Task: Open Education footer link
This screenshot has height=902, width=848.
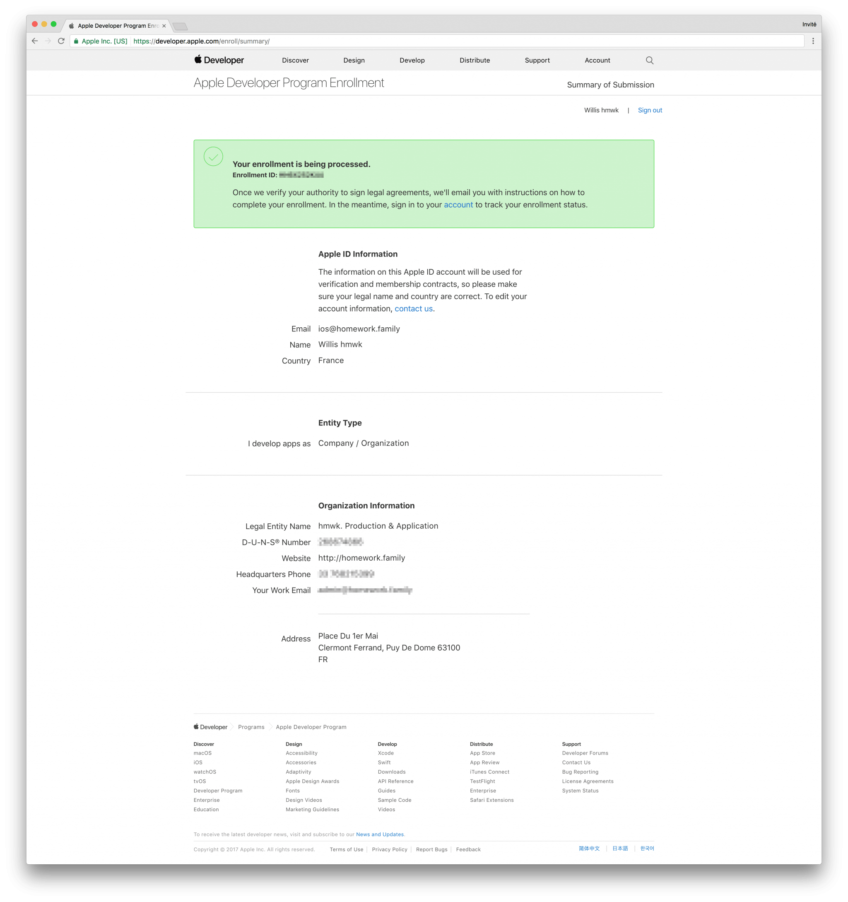Action: 206,809
